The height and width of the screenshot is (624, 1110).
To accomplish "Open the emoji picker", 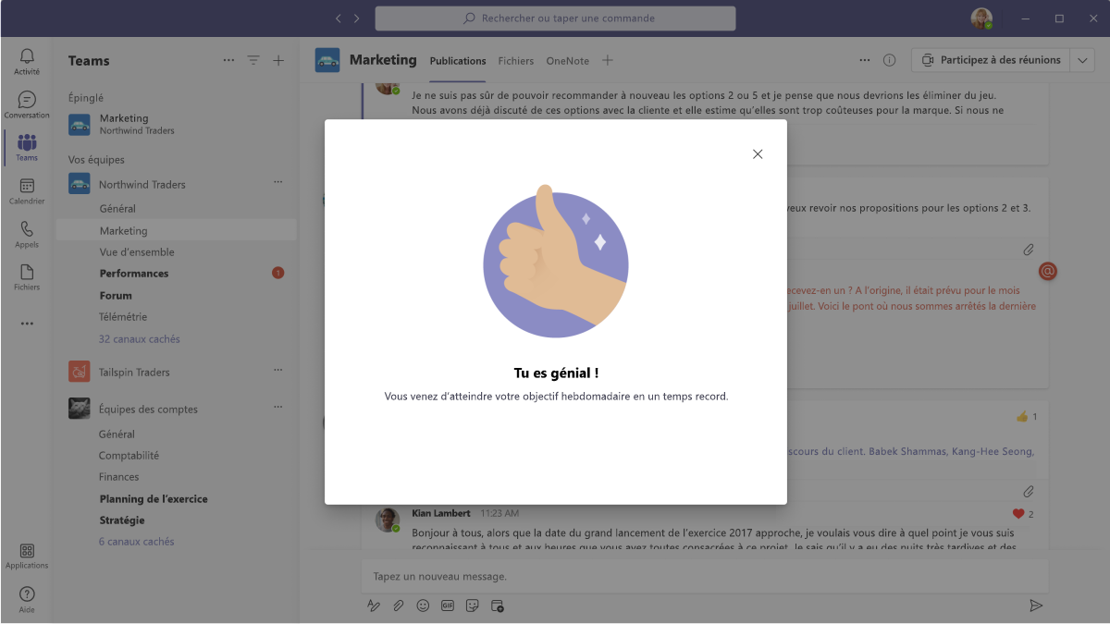I will [423, 606].
